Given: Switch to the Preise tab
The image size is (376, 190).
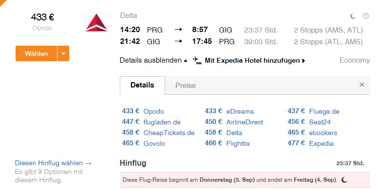Looking at the screenshot, I should point(186,86).
